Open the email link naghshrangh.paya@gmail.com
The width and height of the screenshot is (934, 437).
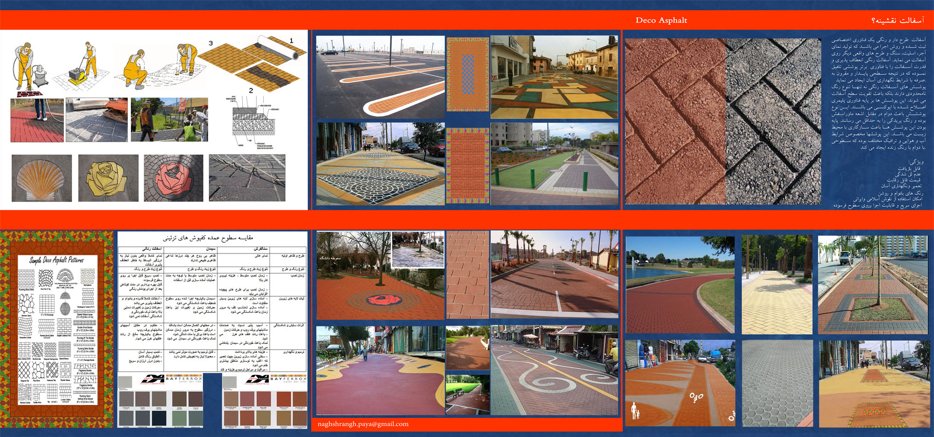(363, 424)
